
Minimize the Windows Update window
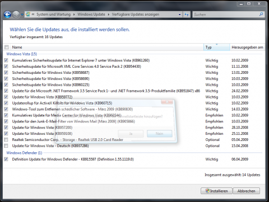(242, 4)
